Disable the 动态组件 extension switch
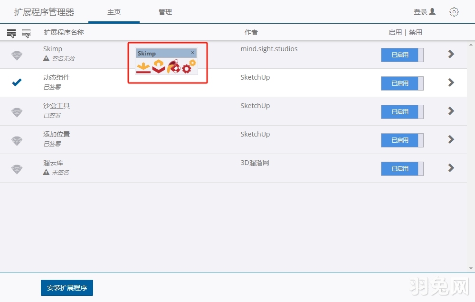This screenshot has height=302, width=475. point(402,83)
